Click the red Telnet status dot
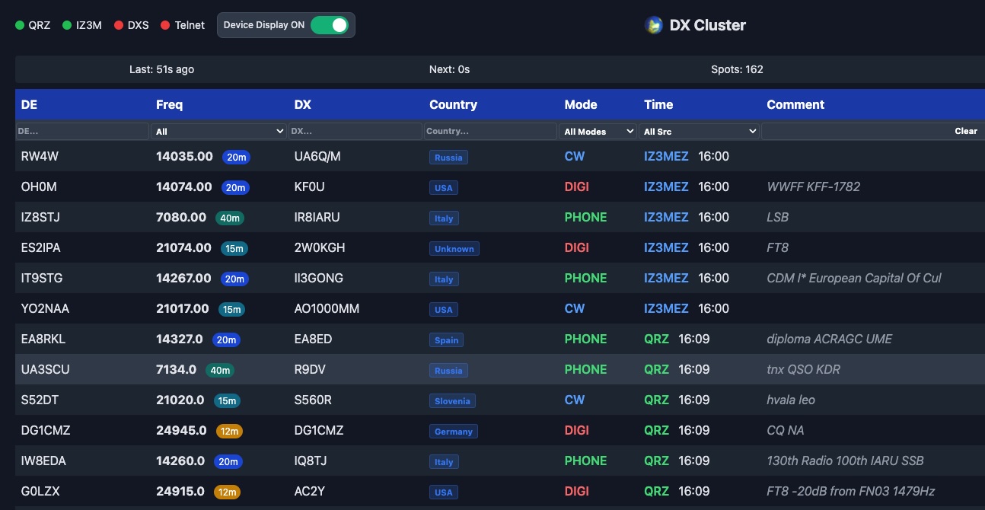 [165, 25]
